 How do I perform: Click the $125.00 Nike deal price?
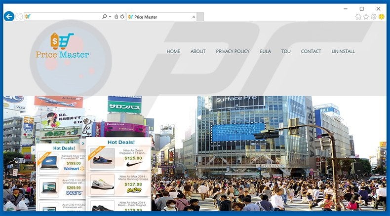click(x=133, y=158)
